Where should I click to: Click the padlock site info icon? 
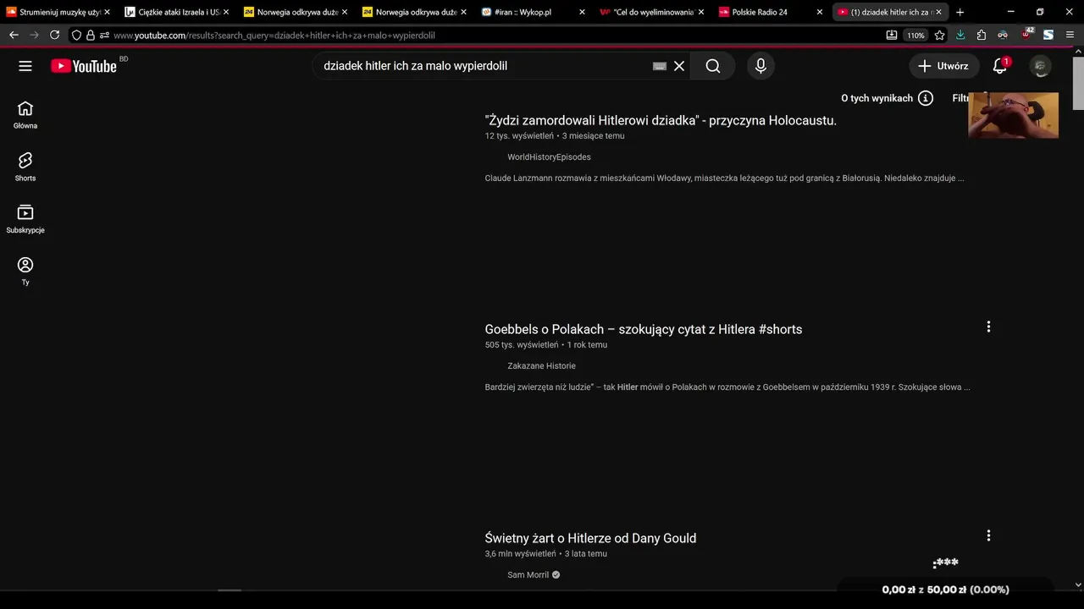coord(91,36)
